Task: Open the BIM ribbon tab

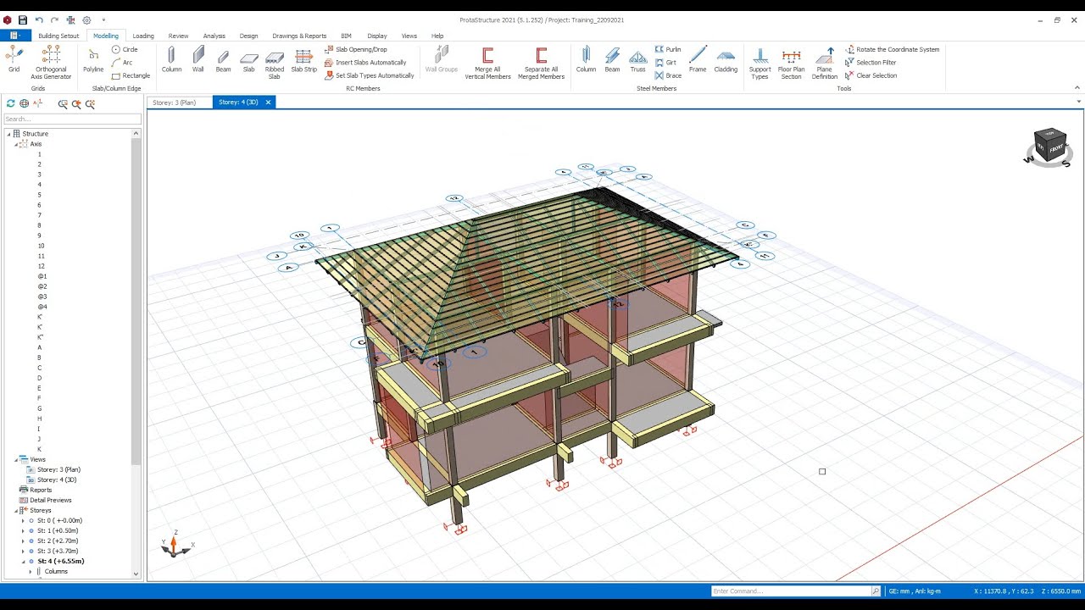Action: pos(346,36)
